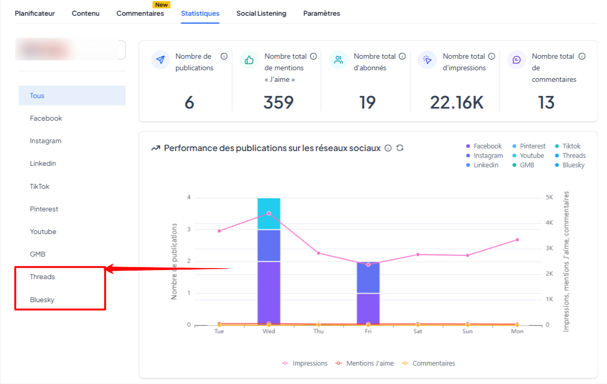607x384 pixels.
Task: Click info icon beside Nombre total d'abonnés
Action: [x=402, y=57]
